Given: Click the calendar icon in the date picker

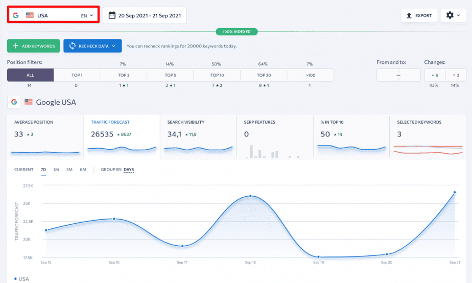Looking at the screenshot, I should click(x=112, y=15).
